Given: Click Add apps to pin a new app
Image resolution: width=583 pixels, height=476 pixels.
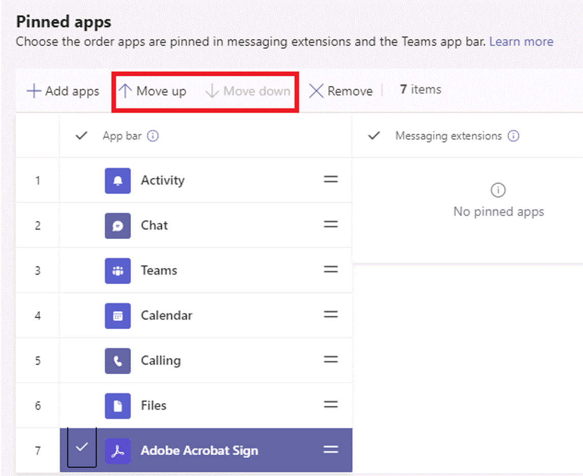Looking at the screenshot, I should (62, 91).
